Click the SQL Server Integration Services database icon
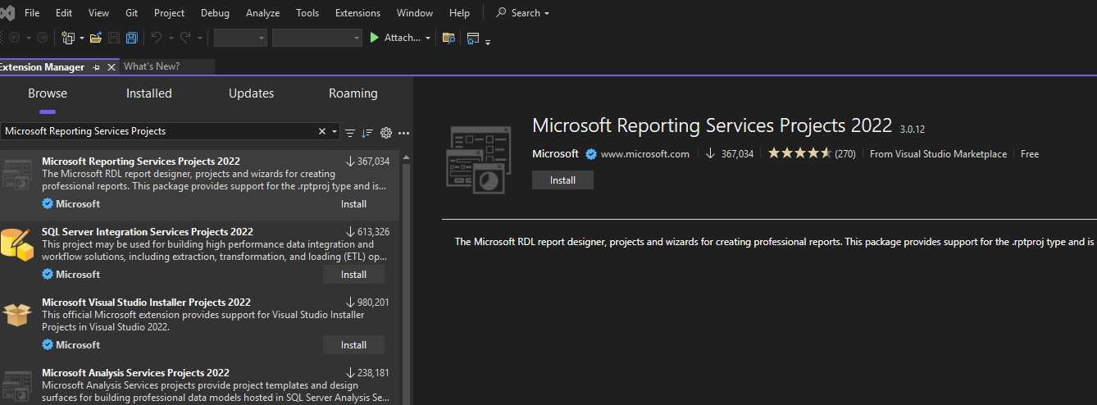Screen dimensions: 1097x405 click(16, 243)
